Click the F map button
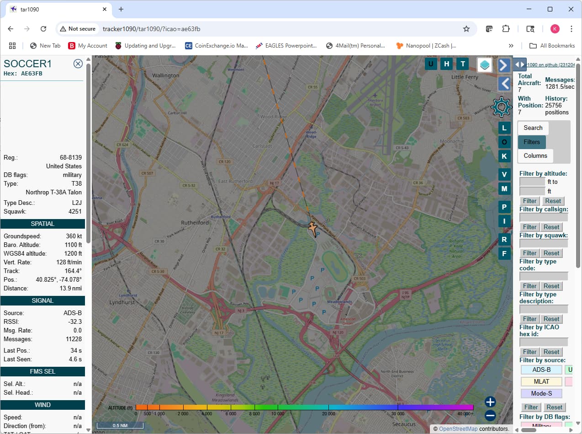 [504, 253]
